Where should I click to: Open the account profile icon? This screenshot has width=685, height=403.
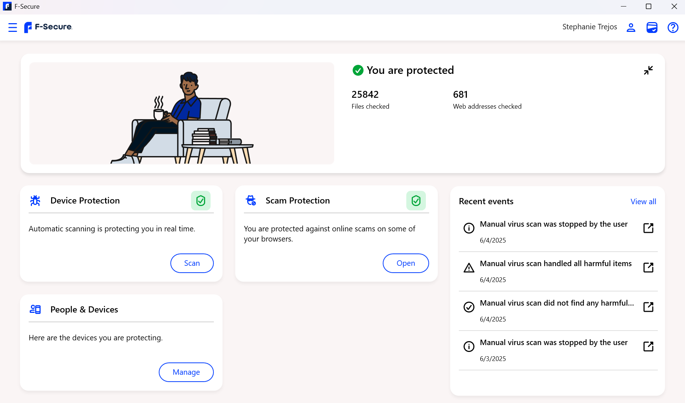coord(631,27)
